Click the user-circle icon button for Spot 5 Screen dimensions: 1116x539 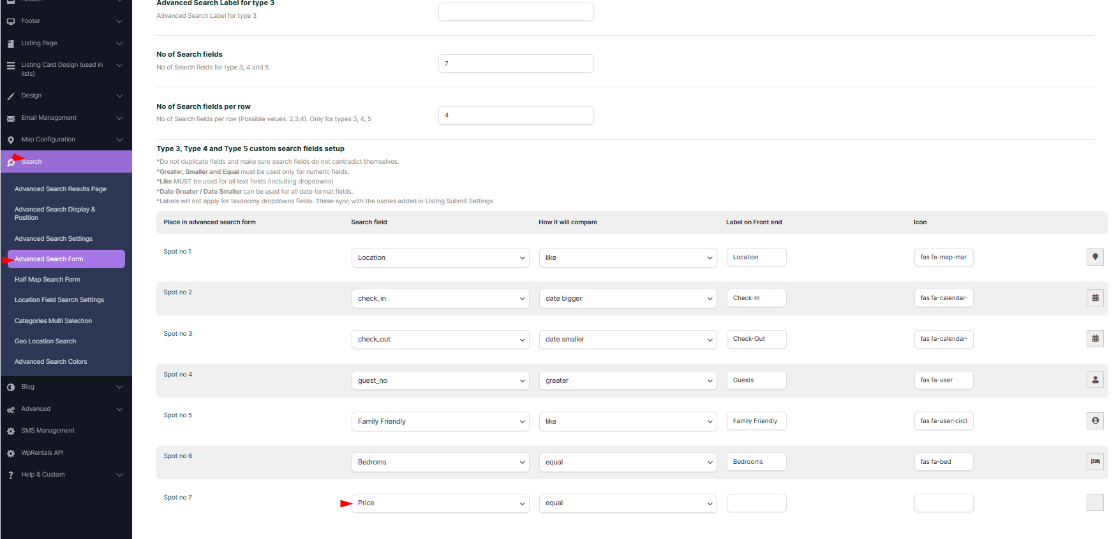(1094, 421)
